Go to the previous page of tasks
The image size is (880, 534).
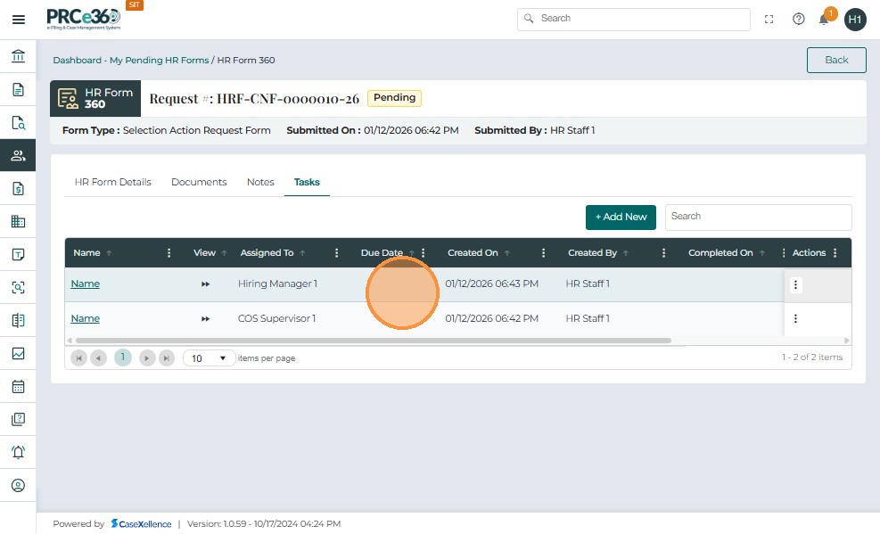point(98,357)
